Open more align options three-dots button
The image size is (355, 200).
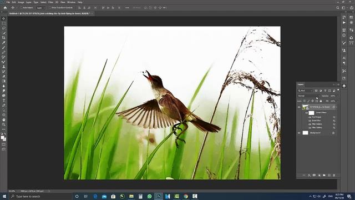tap(127, 8)
